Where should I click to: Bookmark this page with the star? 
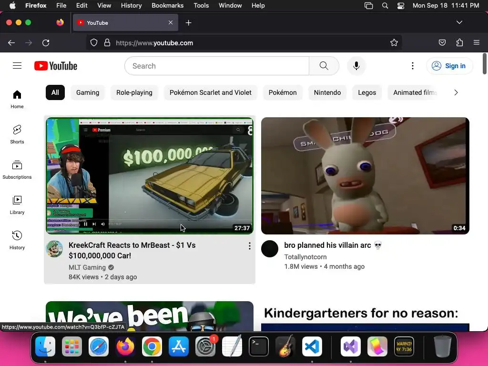coord(394,42)
